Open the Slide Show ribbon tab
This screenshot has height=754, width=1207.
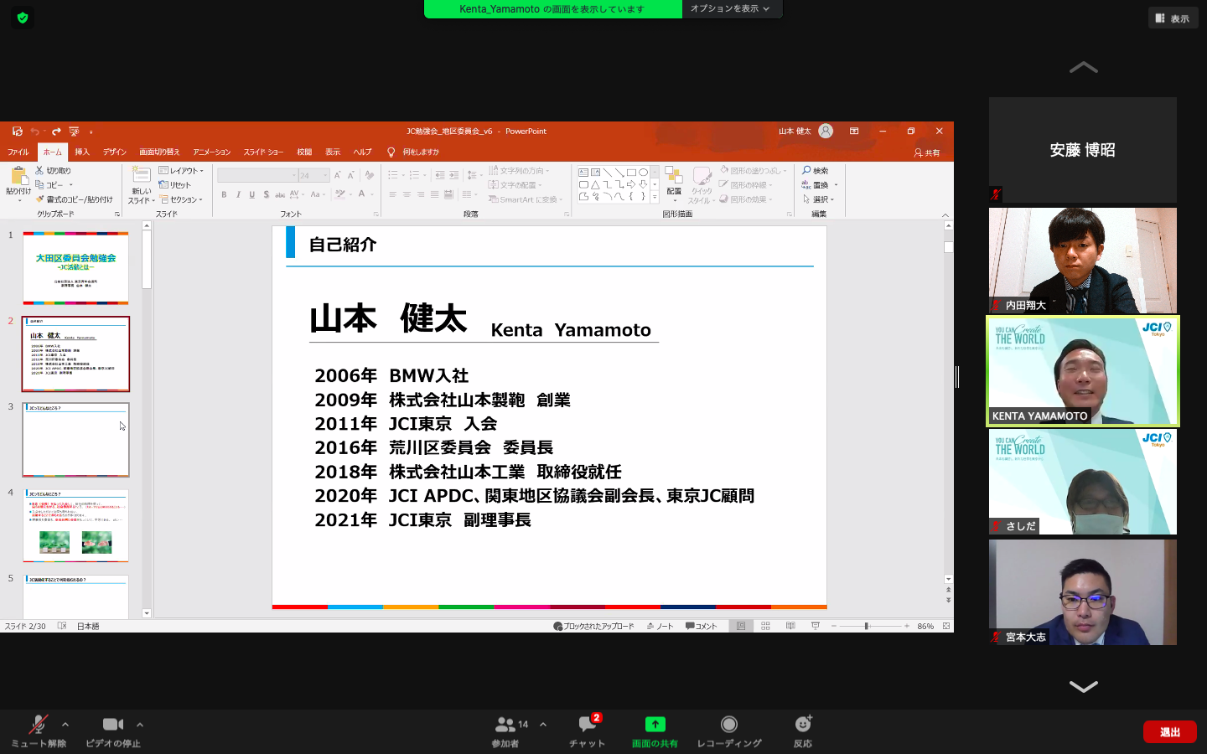[x=263, y=152]
